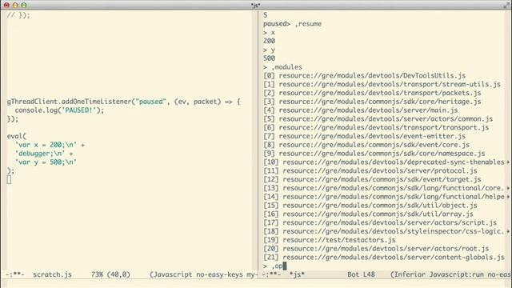Click module [20] actors/root.js line
The height and width of the screenshot is (288, 512).
(376, 249)
